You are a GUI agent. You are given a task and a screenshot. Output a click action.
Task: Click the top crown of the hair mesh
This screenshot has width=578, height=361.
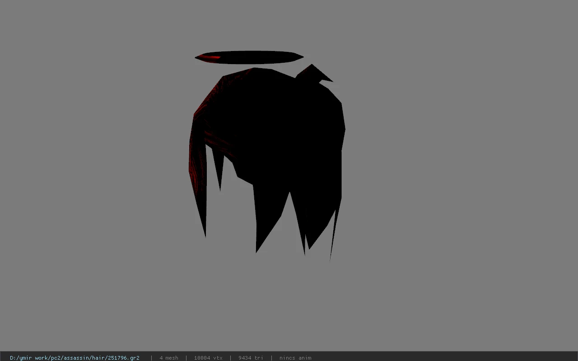click(x=255, y=71)
